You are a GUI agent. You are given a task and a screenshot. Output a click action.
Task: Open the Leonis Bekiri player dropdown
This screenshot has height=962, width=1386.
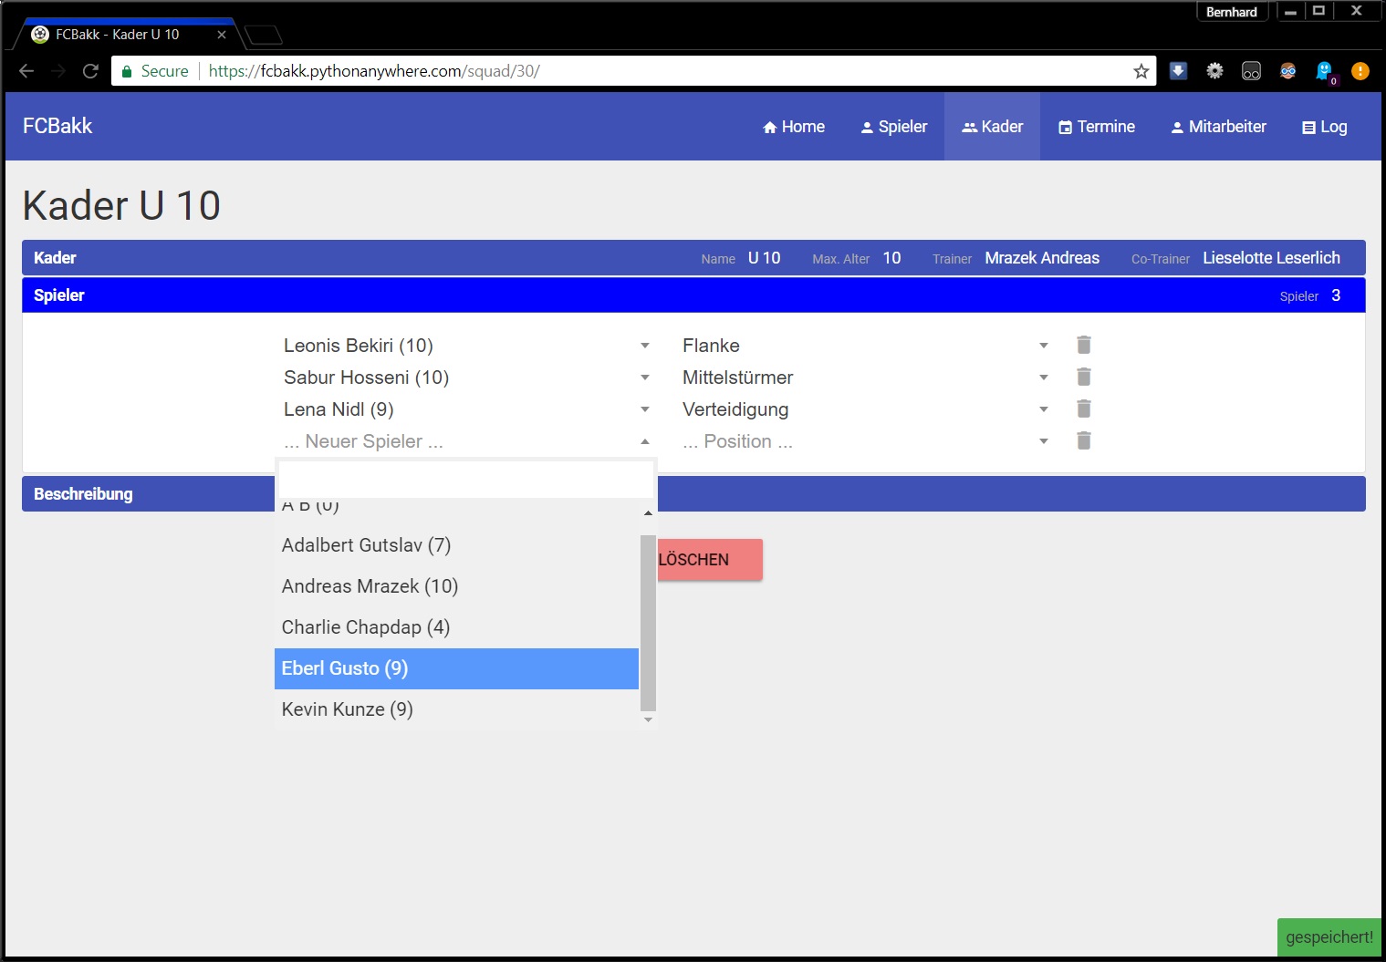point(465,346)
